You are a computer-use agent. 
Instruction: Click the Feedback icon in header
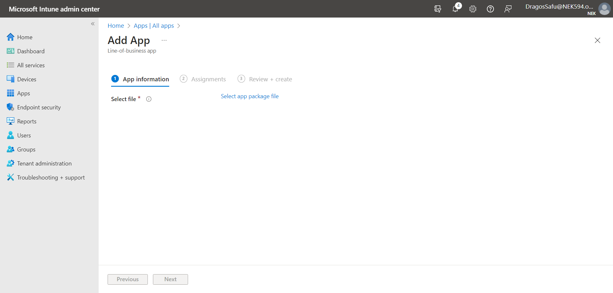pos(508,9)
